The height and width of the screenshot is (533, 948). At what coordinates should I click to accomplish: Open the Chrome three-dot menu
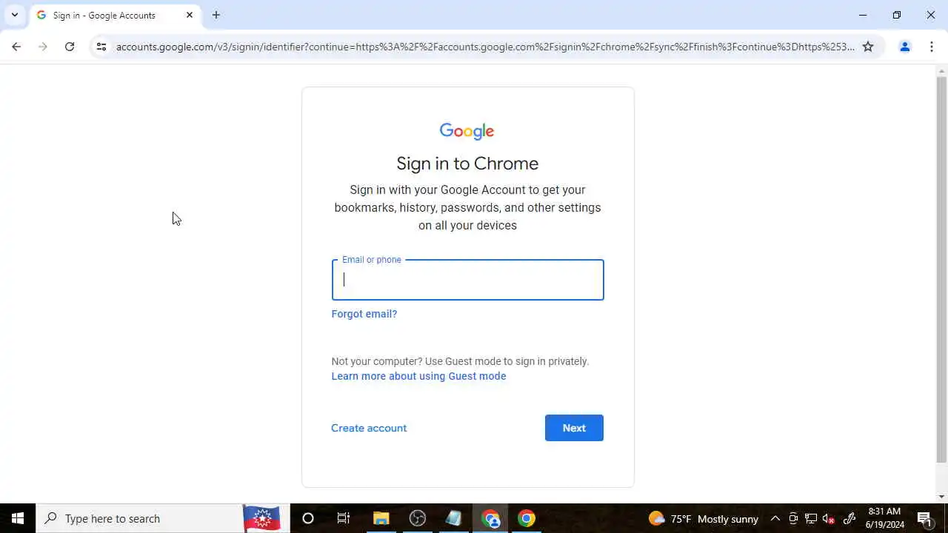[932, 47]
